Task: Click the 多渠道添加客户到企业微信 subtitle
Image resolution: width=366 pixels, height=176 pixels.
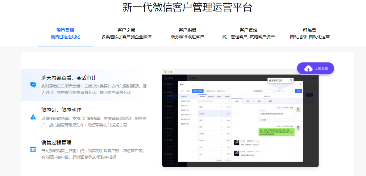Action: click(126, 37)
